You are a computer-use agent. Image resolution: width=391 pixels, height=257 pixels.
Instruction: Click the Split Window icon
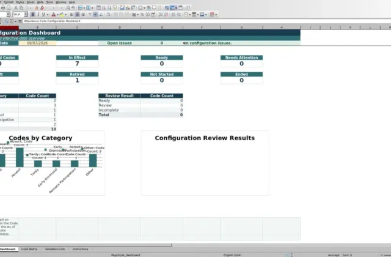181,8
